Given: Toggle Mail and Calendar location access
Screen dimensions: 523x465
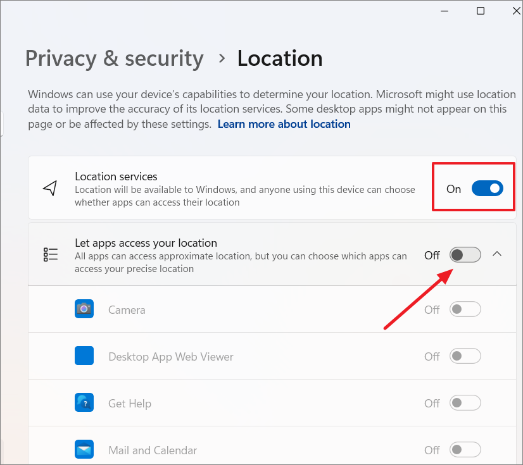Looking at the screenshot, I should click(465, 450).
